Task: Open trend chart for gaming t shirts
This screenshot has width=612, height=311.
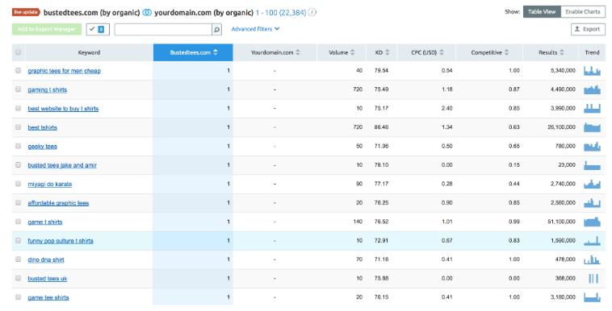Action: tap(592, 89)
